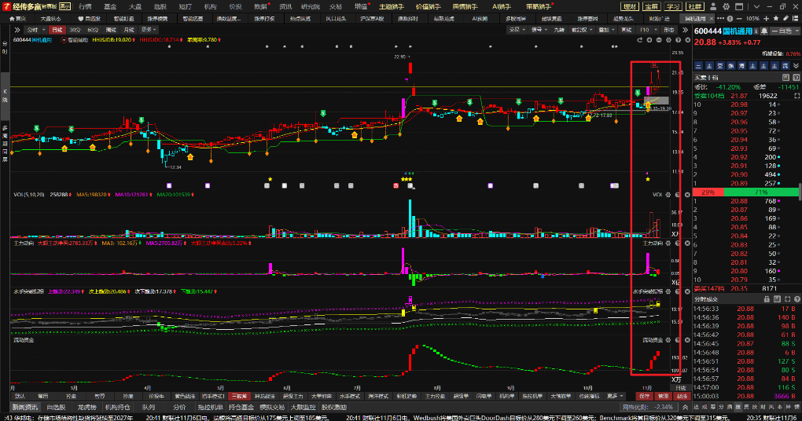The height and width of the screenshot is (421, 802).
Task: Open the 主题猎手 menu
Action: [x=389, y=5]
